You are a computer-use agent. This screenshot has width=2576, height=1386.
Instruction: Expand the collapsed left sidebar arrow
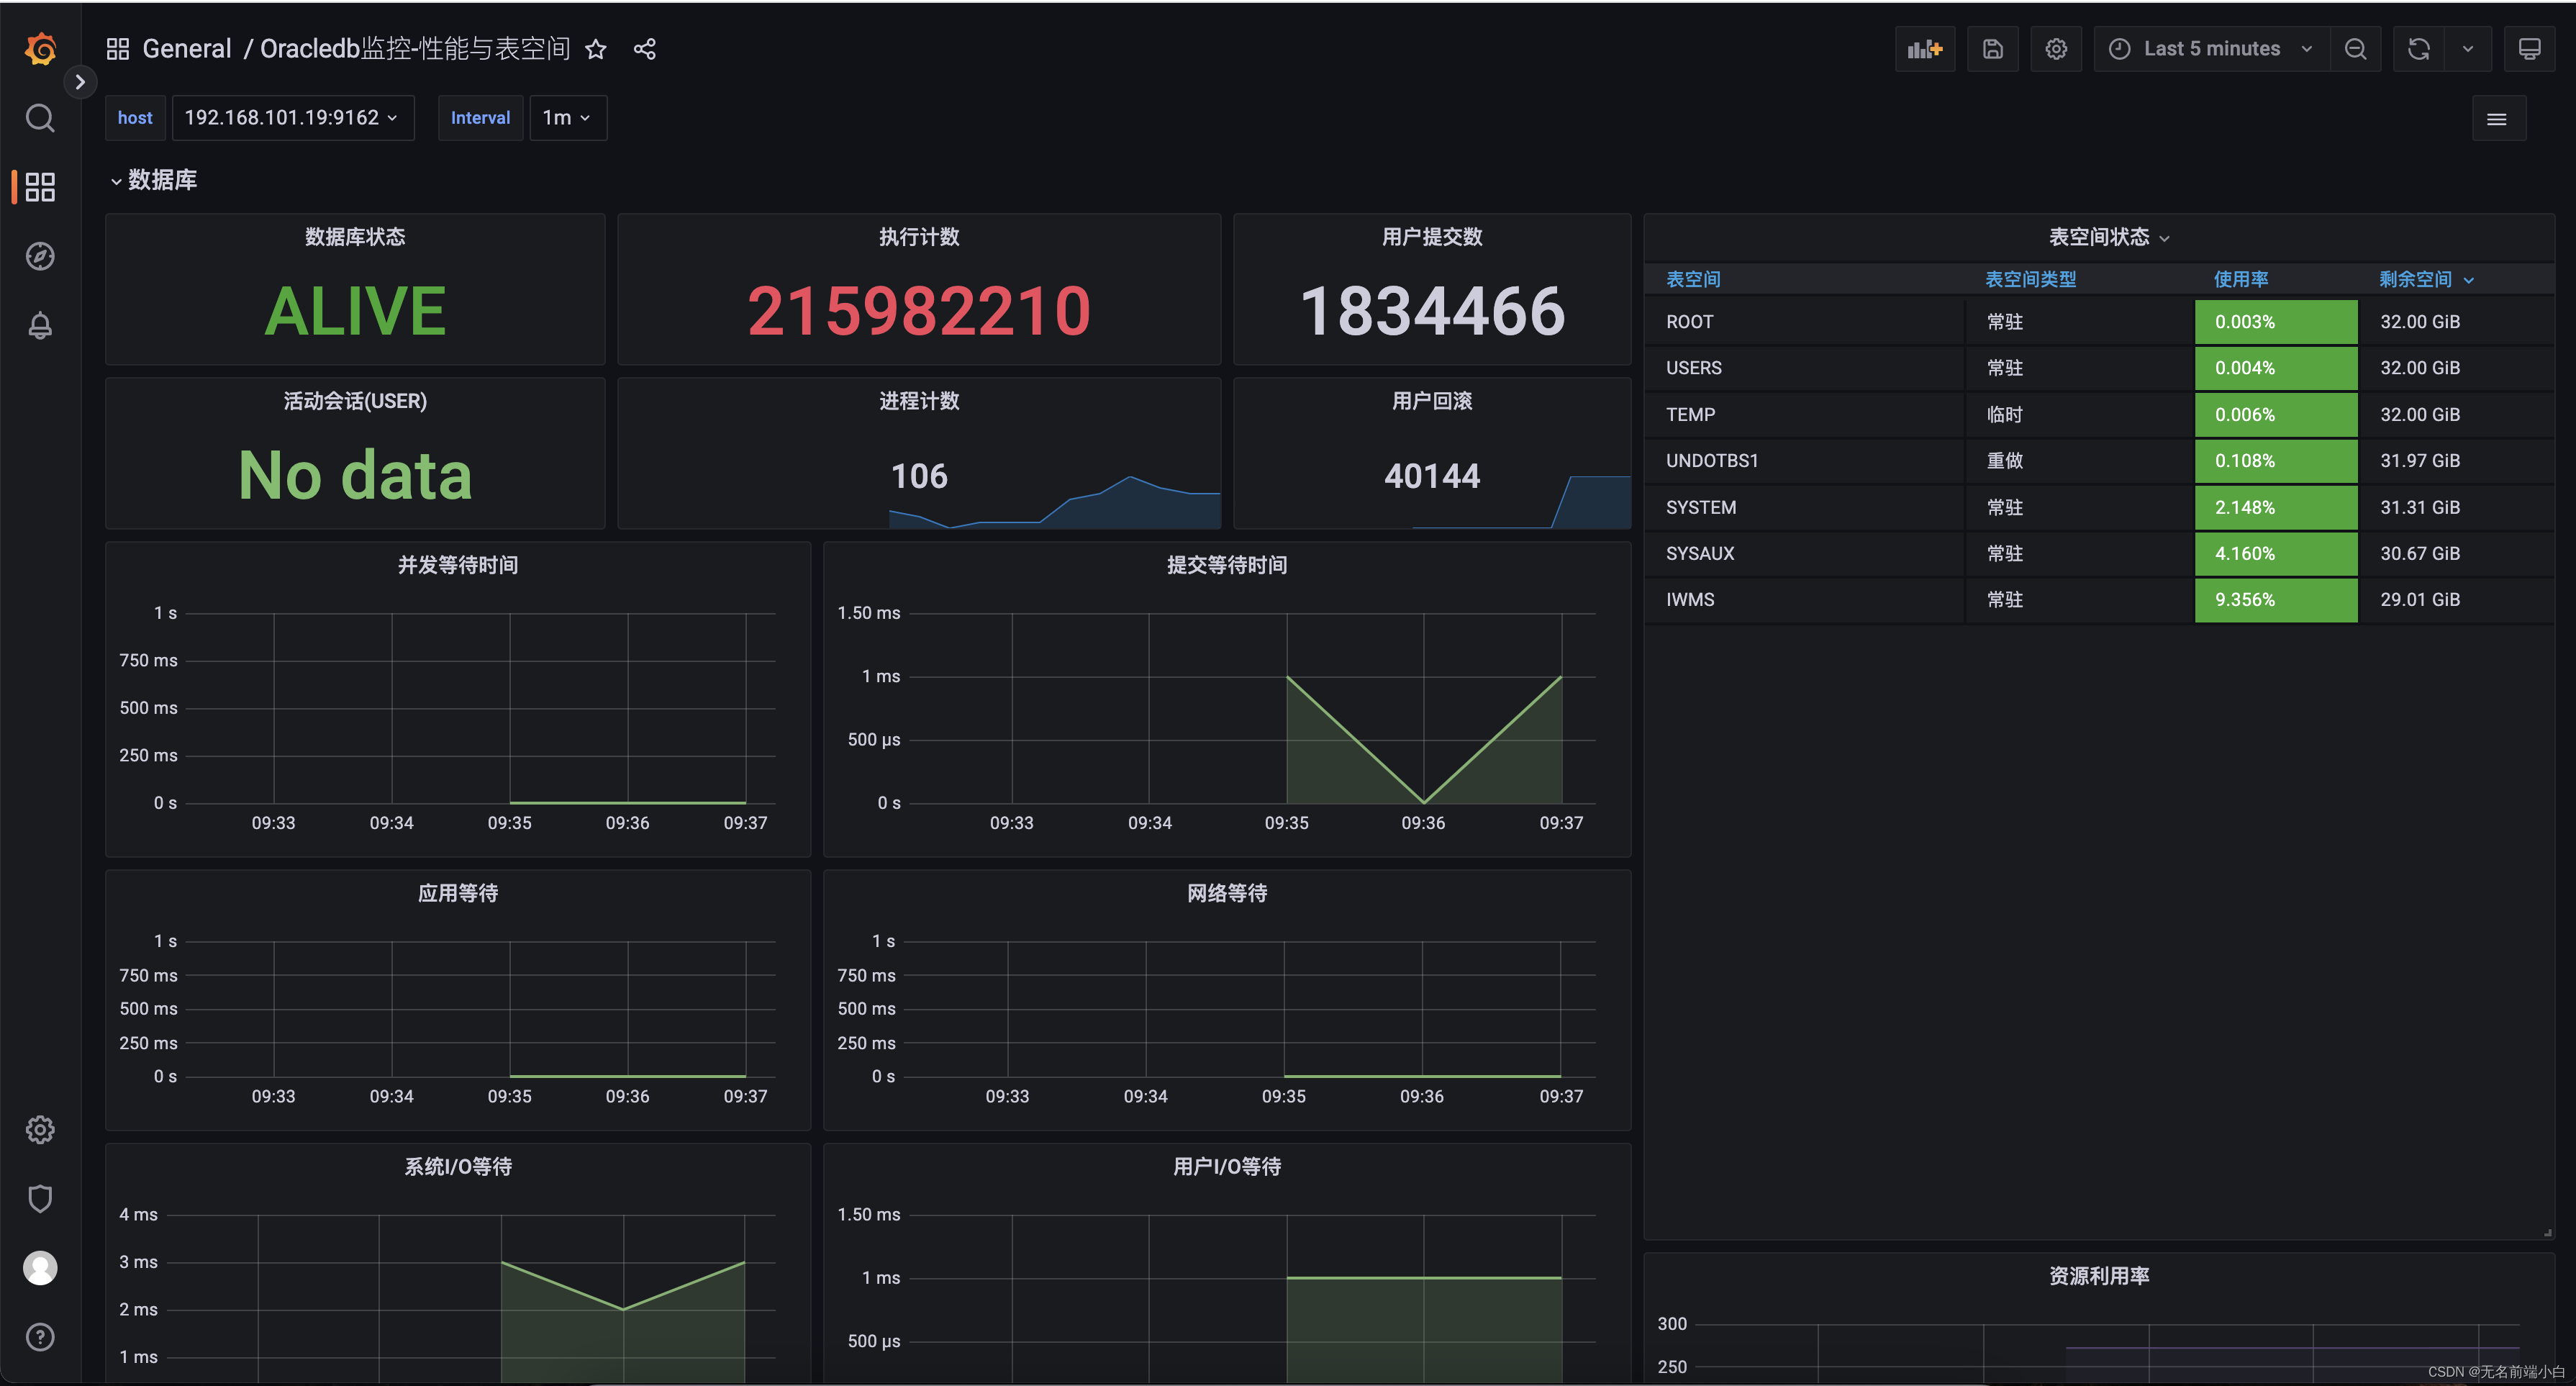tap(79, 82)
